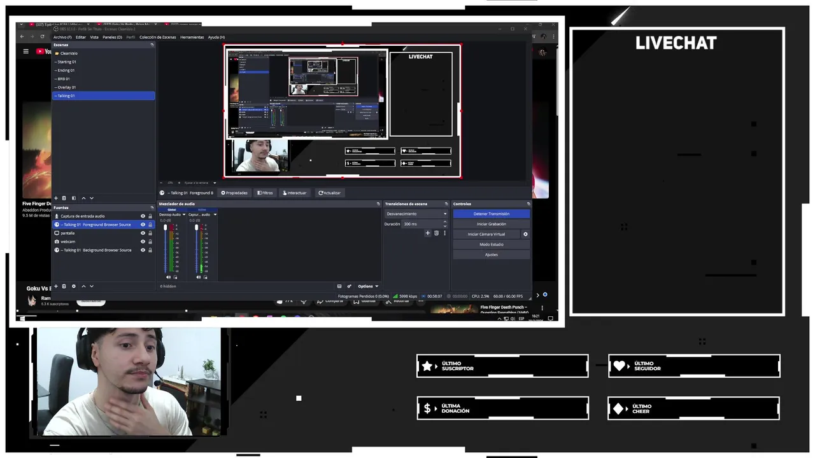Enable Modo Estudio
Viewport: 815px width, 458px height.
[x=491, y=244]
